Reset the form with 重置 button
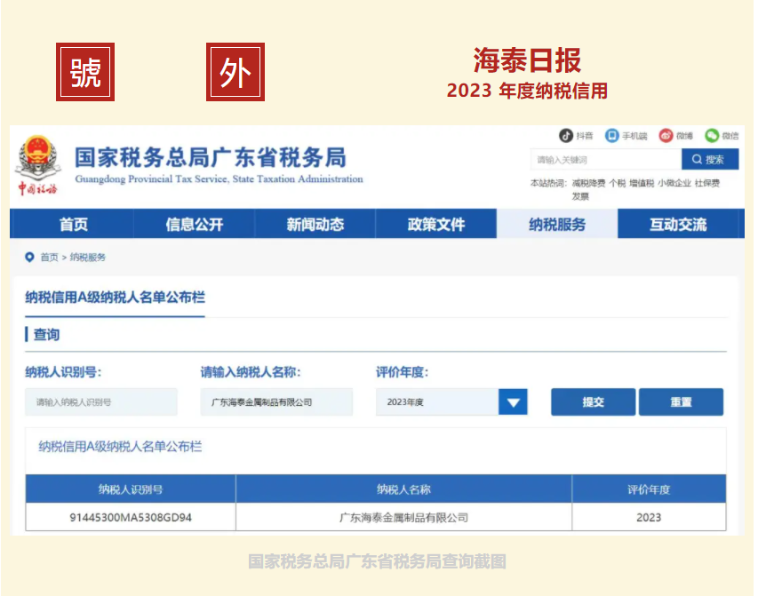This screenshot has width=758, height=596. point(681,402)
